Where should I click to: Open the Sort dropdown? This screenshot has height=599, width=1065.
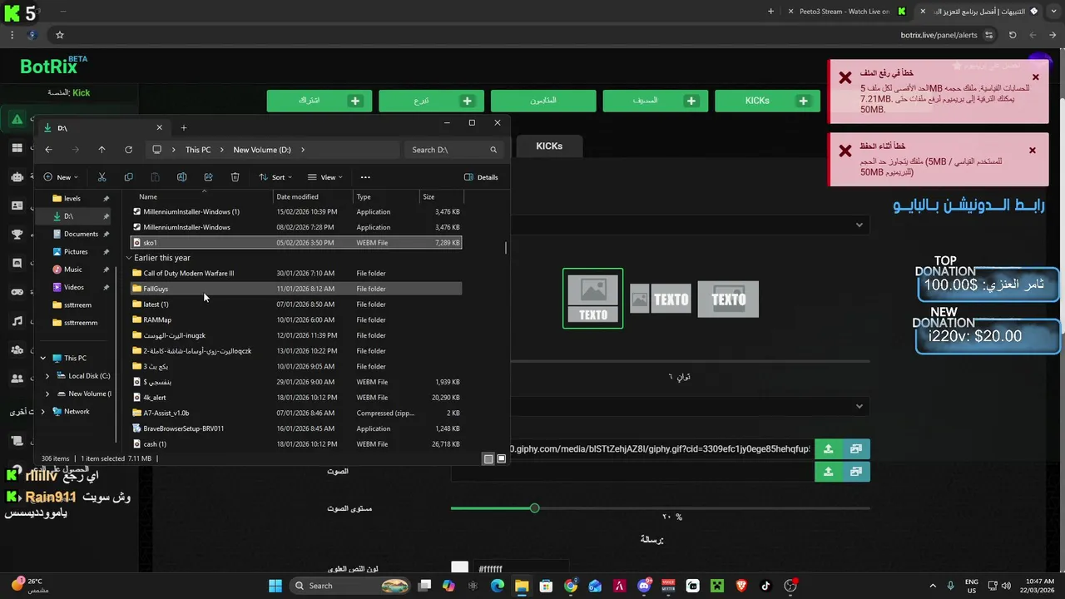pos(275,177)
